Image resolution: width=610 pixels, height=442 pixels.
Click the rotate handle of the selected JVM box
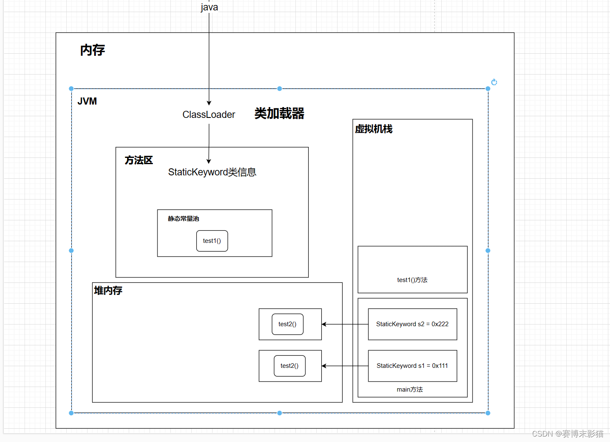click(x=494, y=82)
